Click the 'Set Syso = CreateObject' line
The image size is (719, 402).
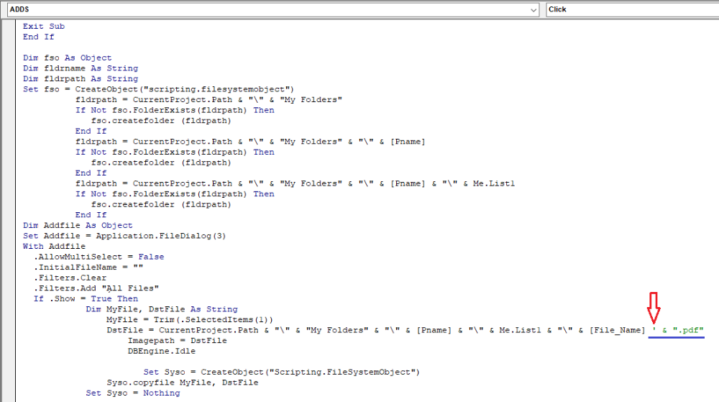tap(281, 373)
